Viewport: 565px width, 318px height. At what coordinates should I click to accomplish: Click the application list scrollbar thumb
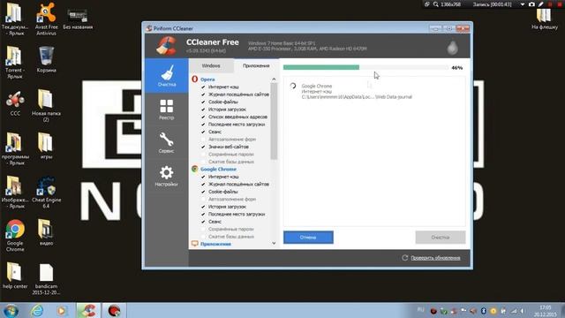click(274, 121)
